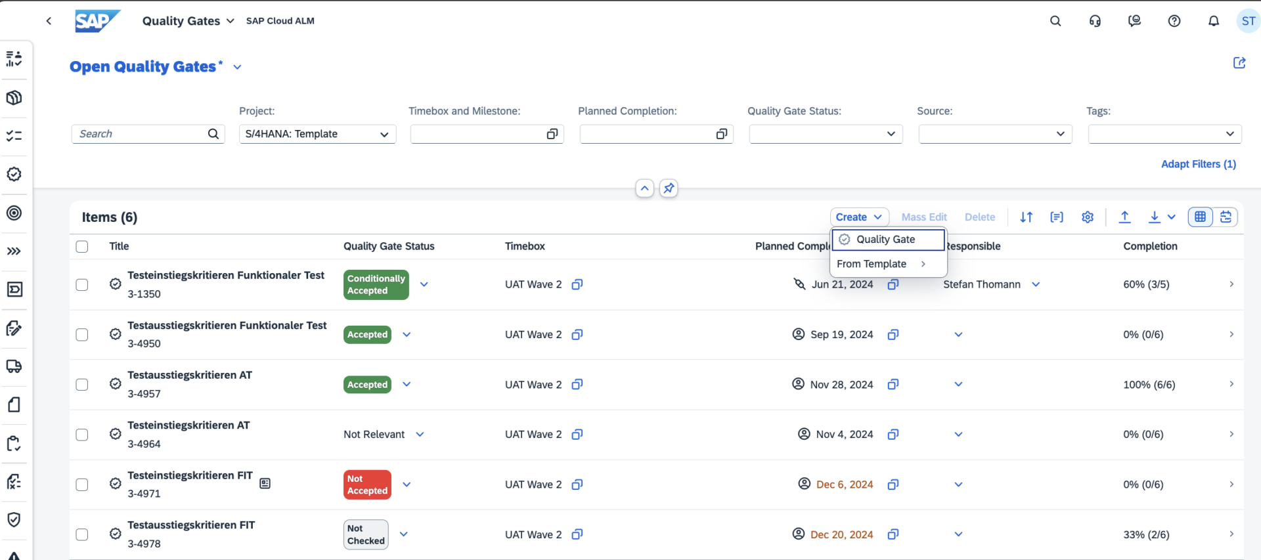Click the pin filter bar icon
Screen dimensions: 1261x560
[x=669, y=188]
